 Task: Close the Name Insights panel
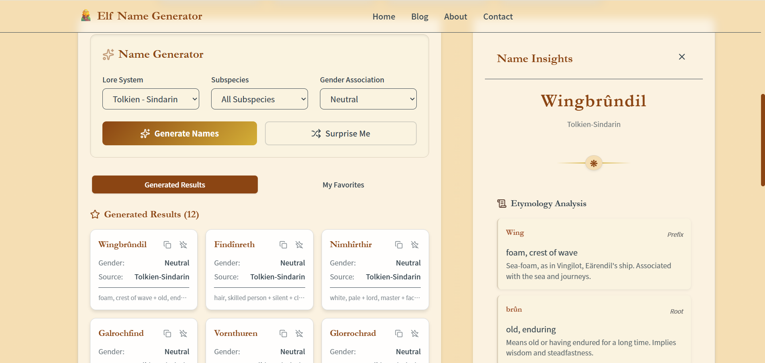(682, 57)
